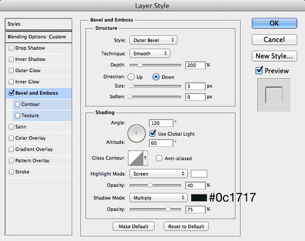Open the Shadow Mode Multiply dropdown
305x241 pixels.
[x=159, y=198]
